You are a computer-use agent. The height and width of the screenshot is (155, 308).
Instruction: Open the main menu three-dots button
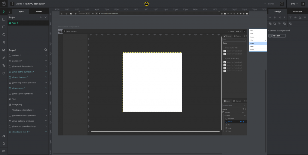[x=12, y=4]
